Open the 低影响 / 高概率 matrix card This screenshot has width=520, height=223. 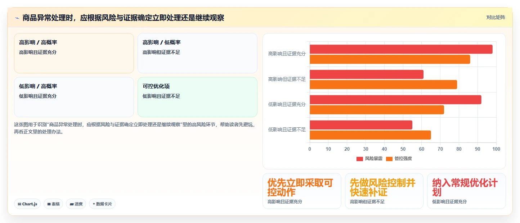click(74, 97)
